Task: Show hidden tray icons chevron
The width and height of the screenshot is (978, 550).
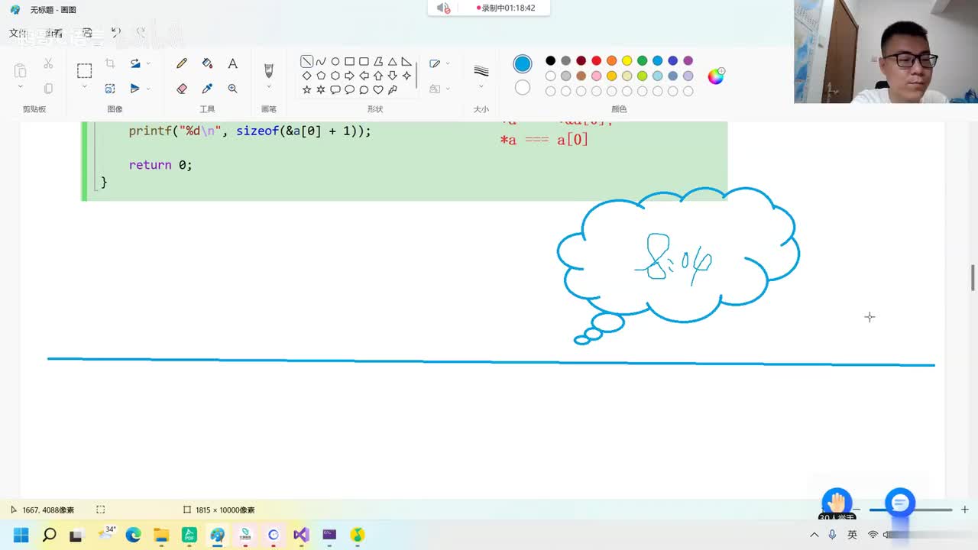Action: (814, 535)
